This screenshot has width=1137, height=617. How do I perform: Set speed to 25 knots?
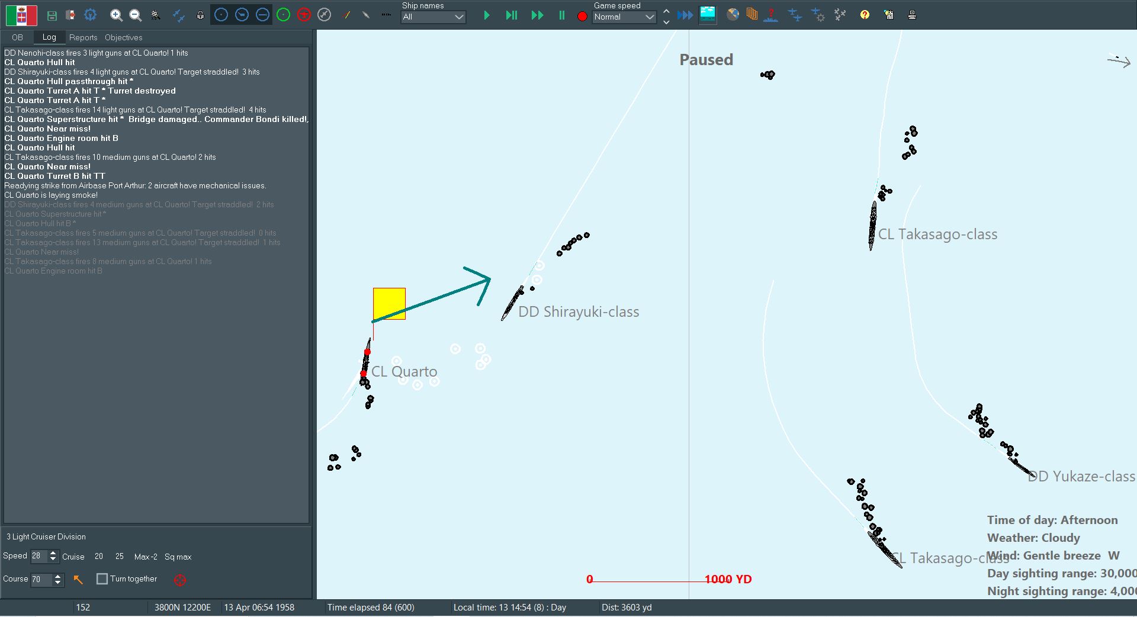[120, 557]
